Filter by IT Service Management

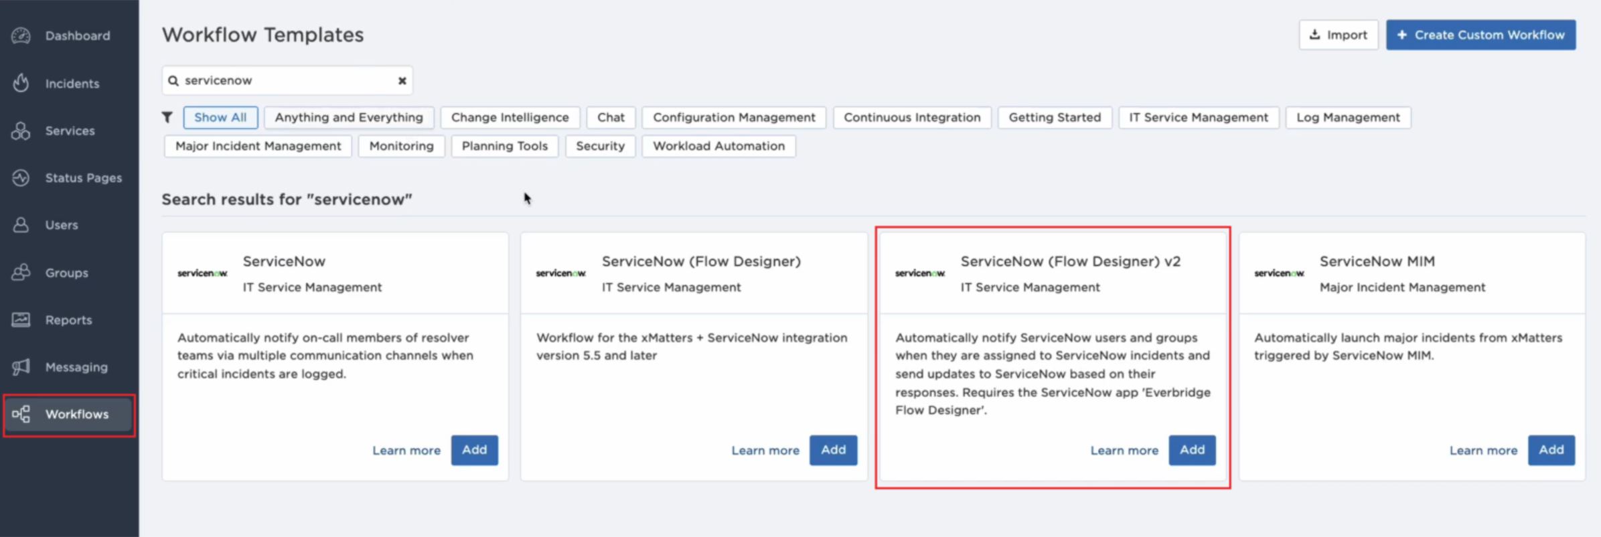(x=1199, y=117)
